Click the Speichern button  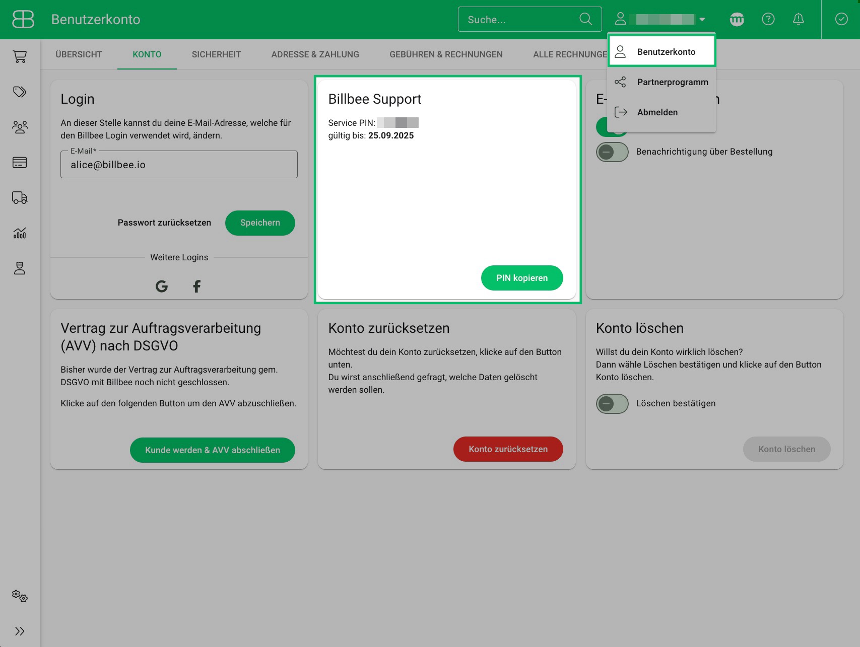click(260, 223)
